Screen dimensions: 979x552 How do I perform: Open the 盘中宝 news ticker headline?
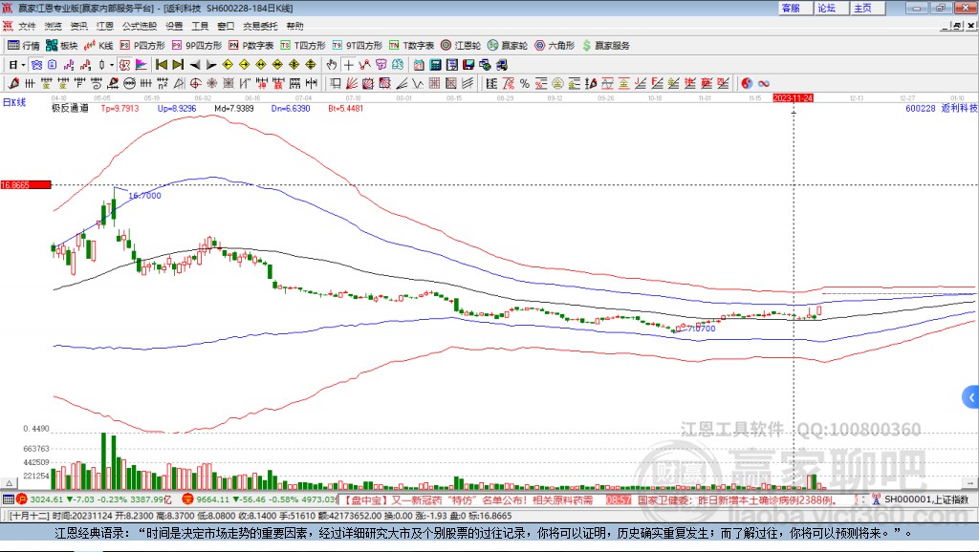tap(468, 500)
